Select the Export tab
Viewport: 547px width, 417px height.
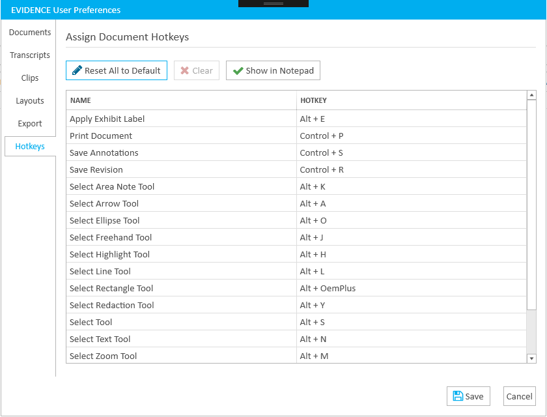pyautogui.click(x=30, y=124)
